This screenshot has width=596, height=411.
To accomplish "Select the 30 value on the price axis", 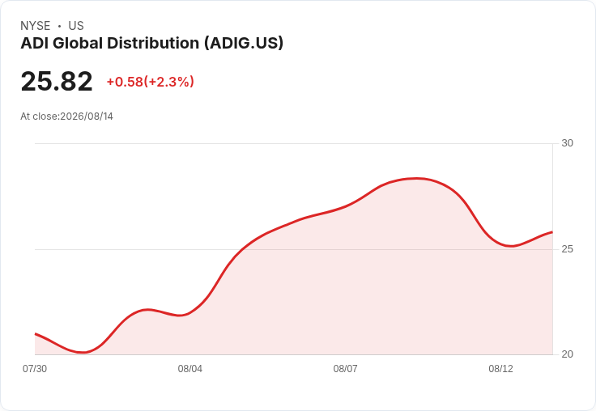I will coord(567,143).
